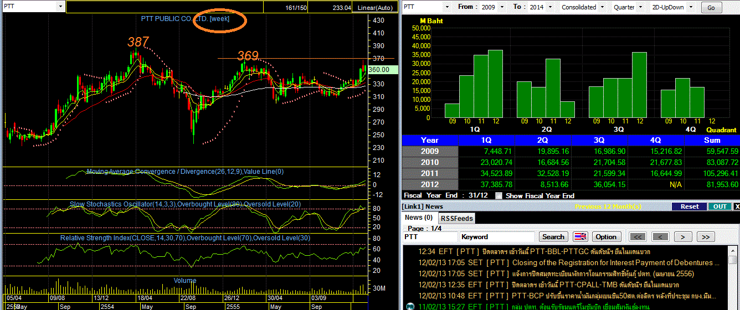Viewport: 740px width, 310px height.
Task: Click the 59,547.59 sum cell
Action: 712,151
